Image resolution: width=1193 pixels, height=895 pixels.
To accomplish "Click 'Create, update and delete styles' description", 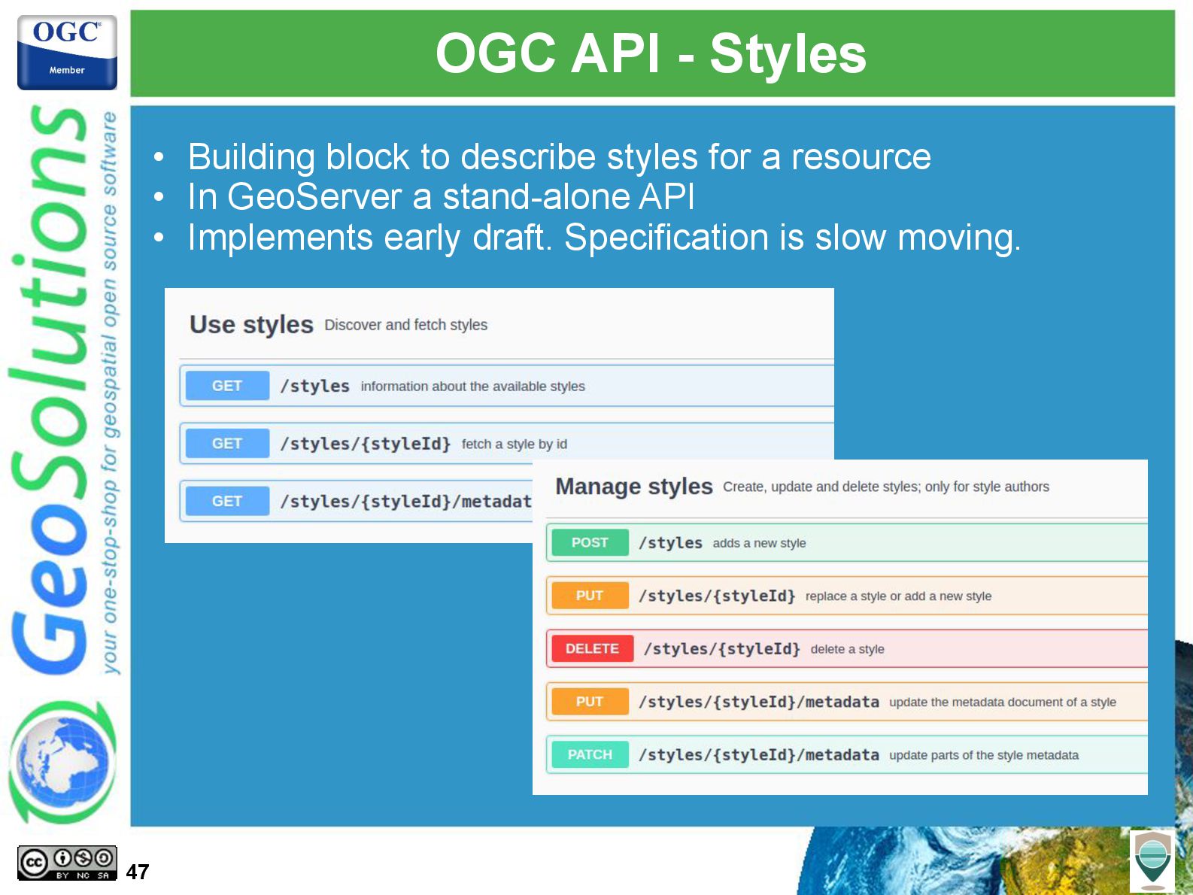I will coord(886,487).
